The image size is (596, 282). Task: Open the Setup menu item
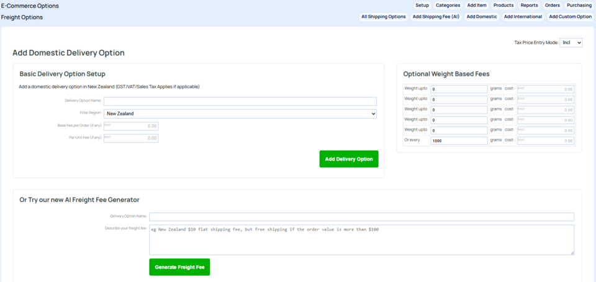422,6
